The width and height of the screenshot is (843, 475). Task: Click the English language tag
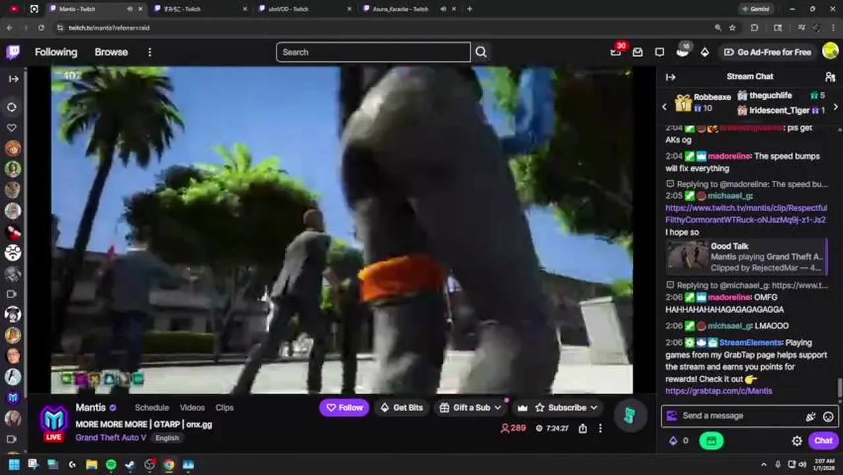pos(168,438)
